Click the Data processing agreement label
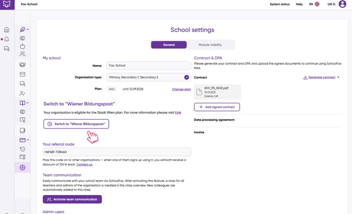The width and height of the screenshot is (352, 214). (214, 120)
